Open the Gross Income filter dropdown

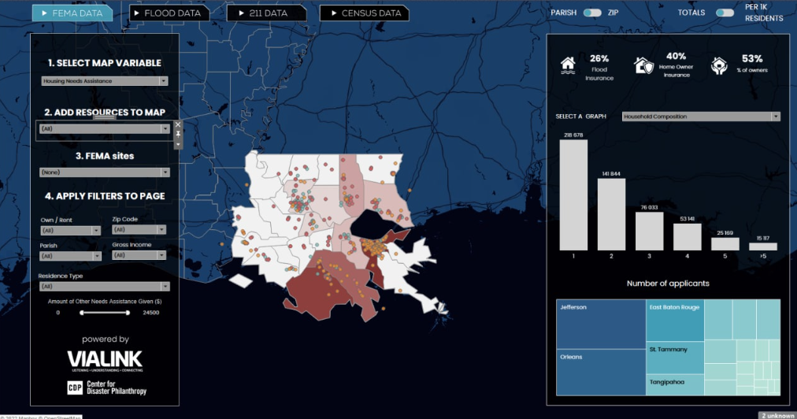pos(139,255)
